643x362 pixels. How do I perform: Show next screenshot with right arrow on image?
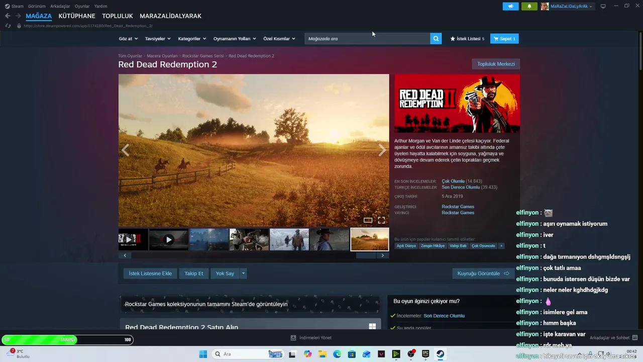382,150
